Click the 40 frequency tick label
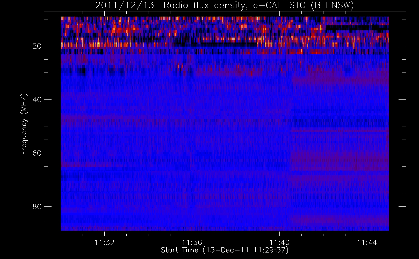 pos(37,100)
